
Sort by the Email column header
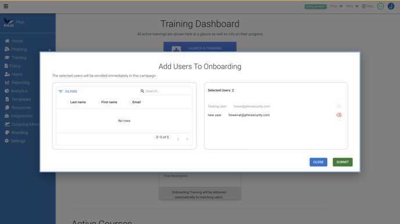click(137, 102)
